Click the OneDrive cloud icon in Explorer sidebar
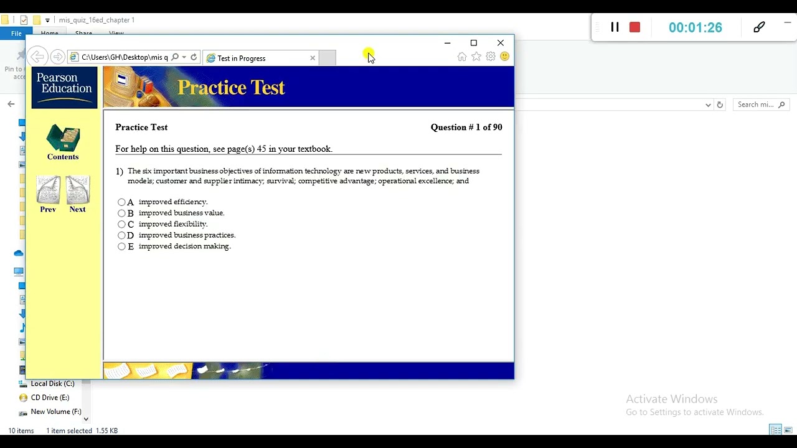The image size is (797, 448). tap(19, 253)
